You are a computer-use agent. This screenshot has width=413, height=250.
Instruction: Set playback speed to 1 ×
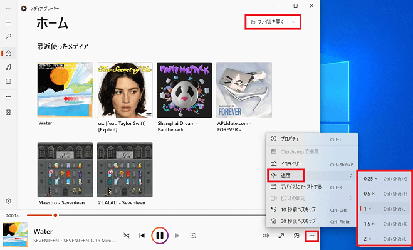[385, 209]
